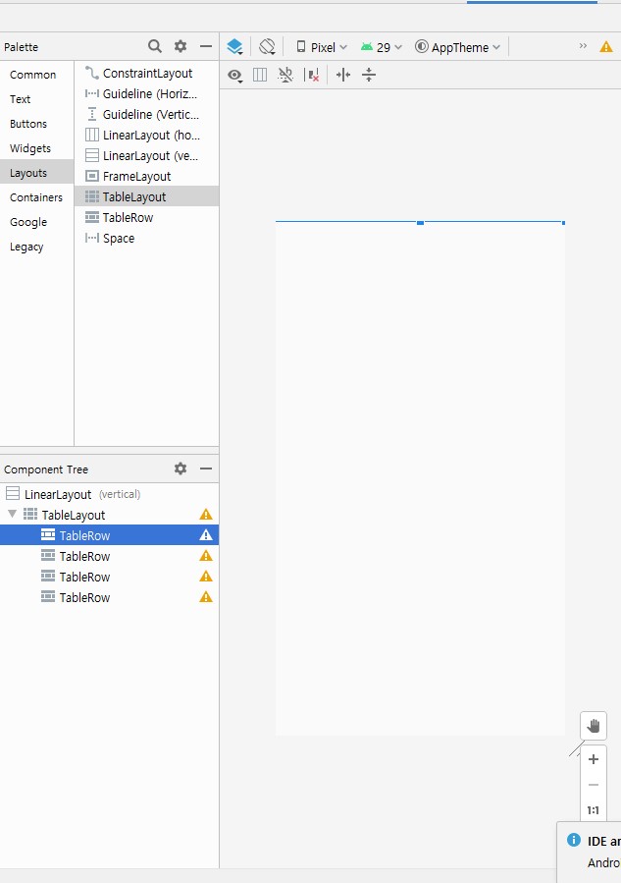Open Component Tree settings gear

(180, 469)
